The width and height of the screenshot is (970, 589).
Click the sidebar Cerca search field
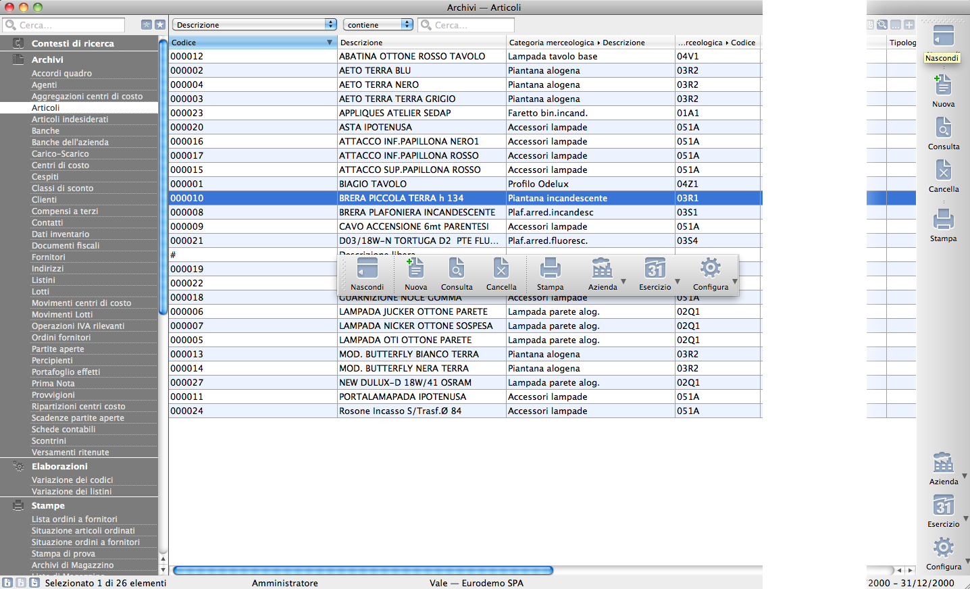pos(64,25)
